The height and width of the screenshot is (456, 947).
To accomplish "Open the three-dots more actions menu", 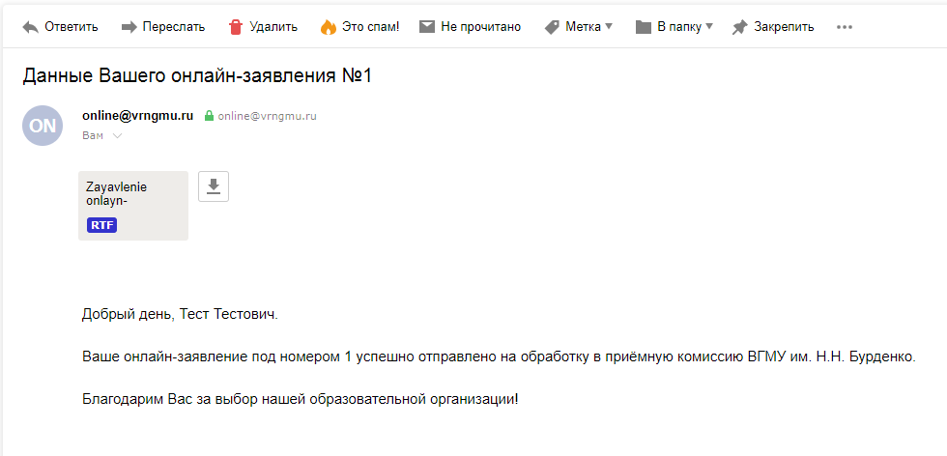I will [x=845, y=27].
